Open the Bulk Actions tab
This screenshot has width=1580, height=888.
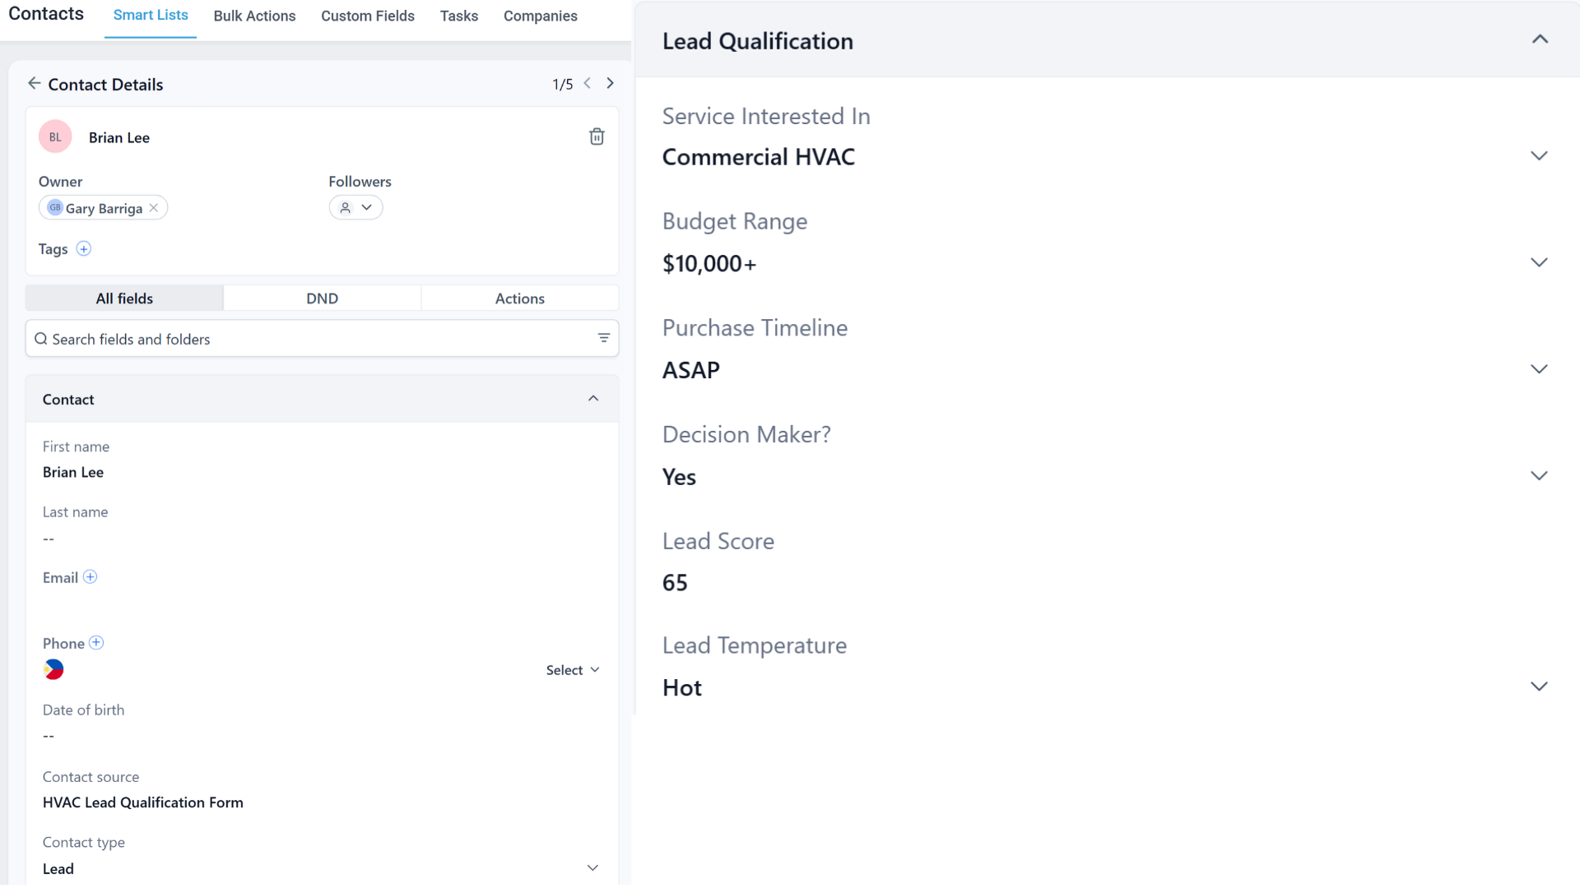(x=254, y=16)
